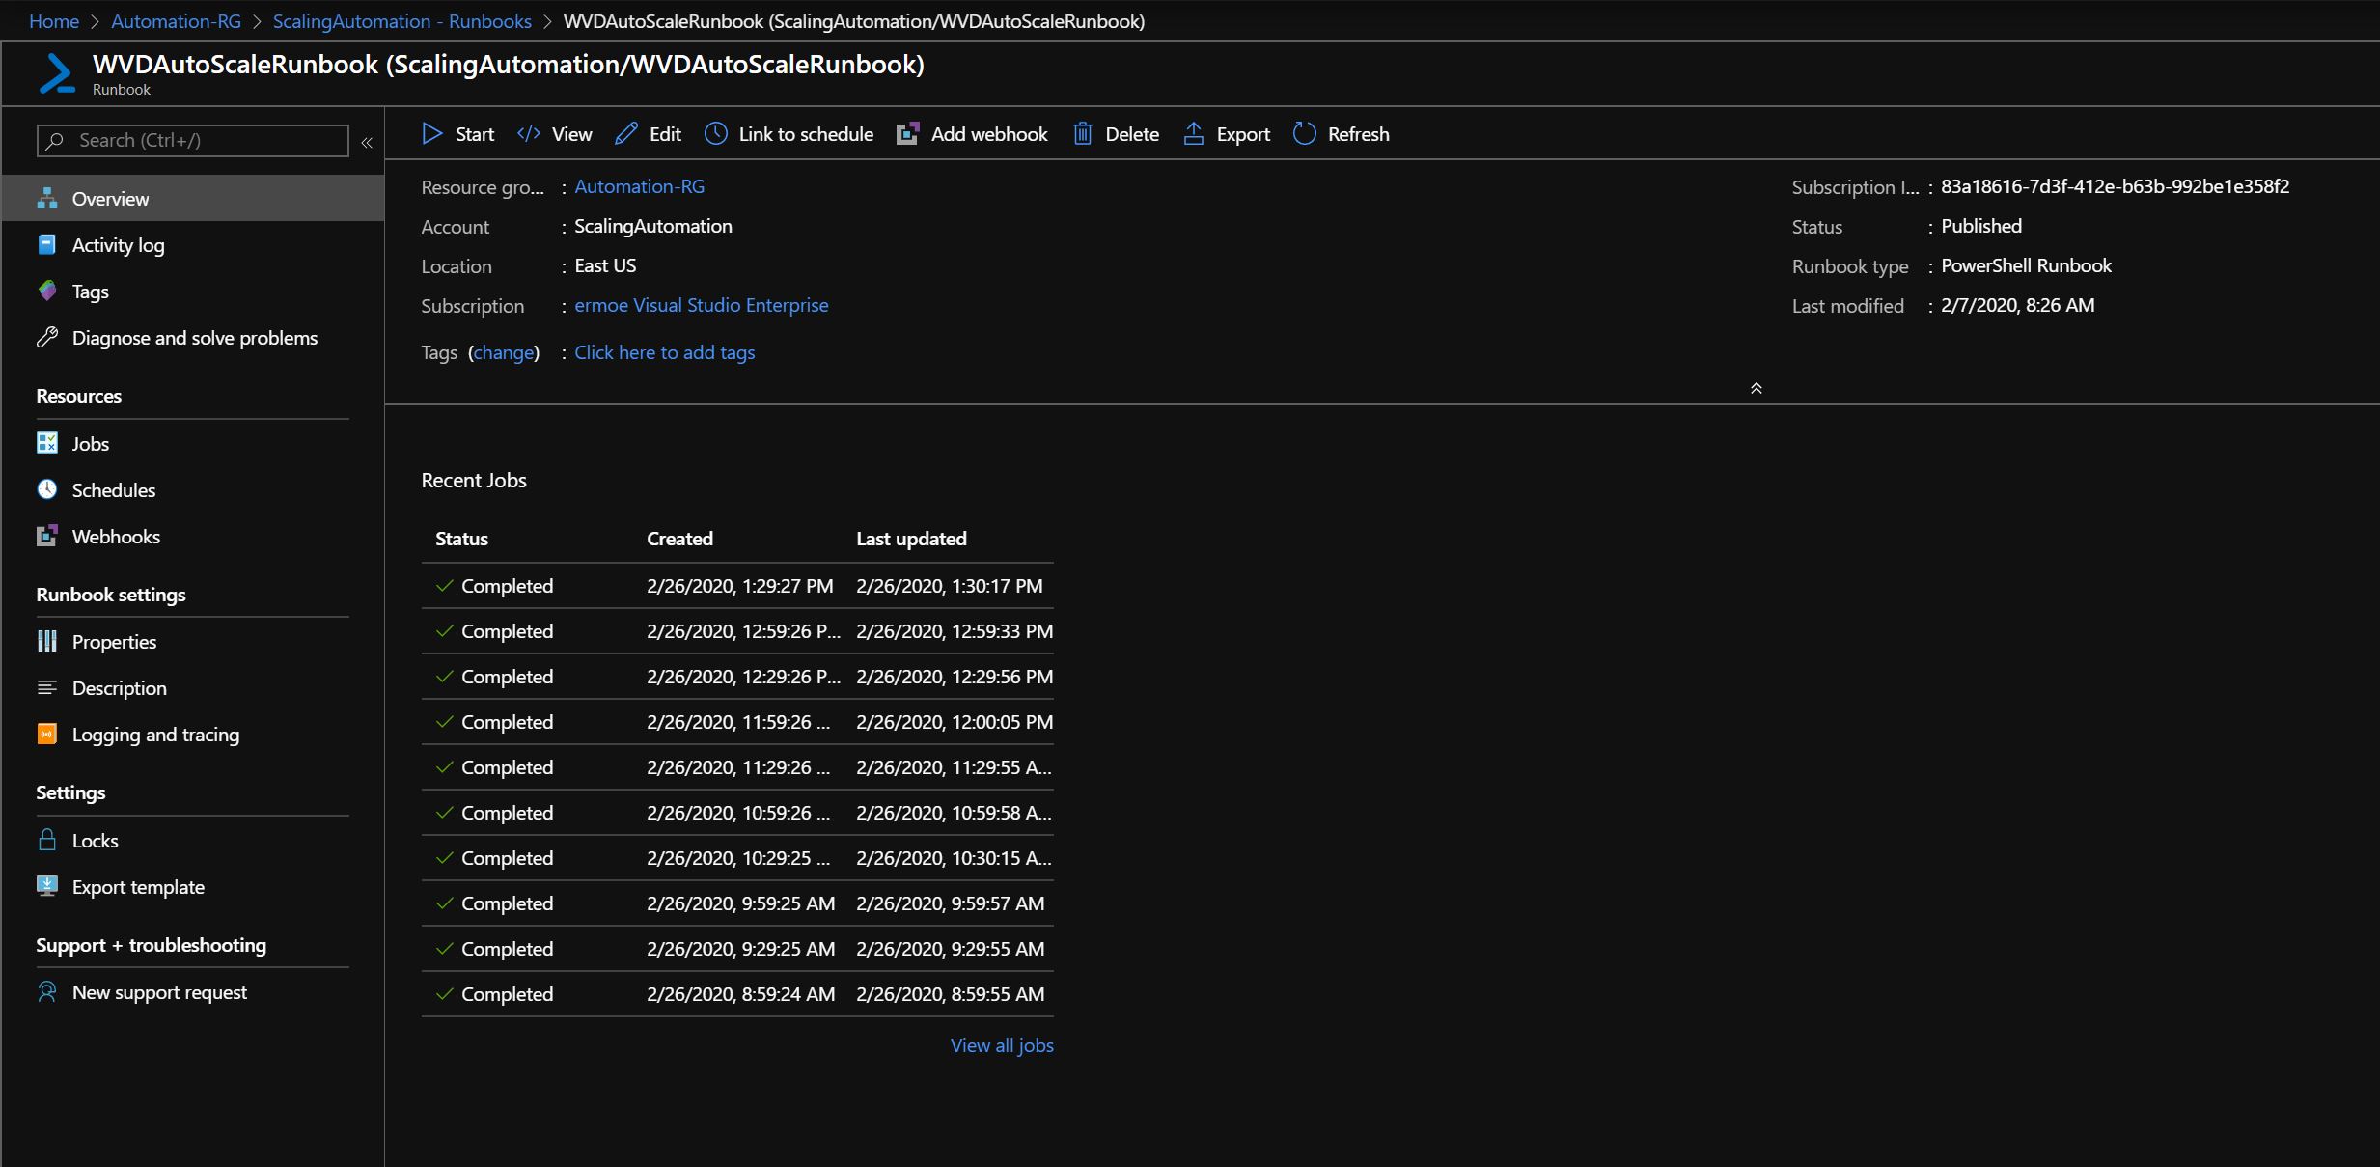Open the Automation-RG resource group link
Viewport: 2380px width, 1167px height.
(639, 186)
